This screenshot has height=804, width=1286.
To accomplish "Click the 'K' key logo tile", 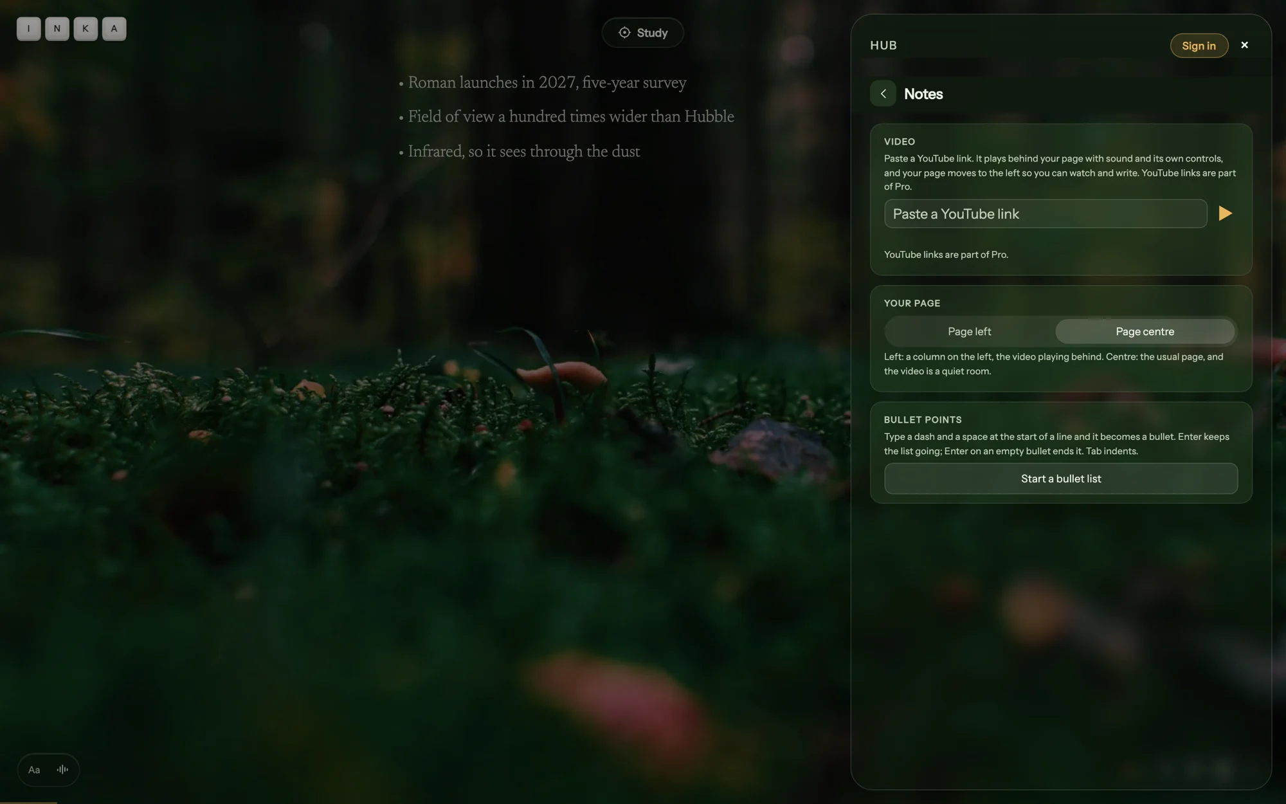I will tap(86, 28).
